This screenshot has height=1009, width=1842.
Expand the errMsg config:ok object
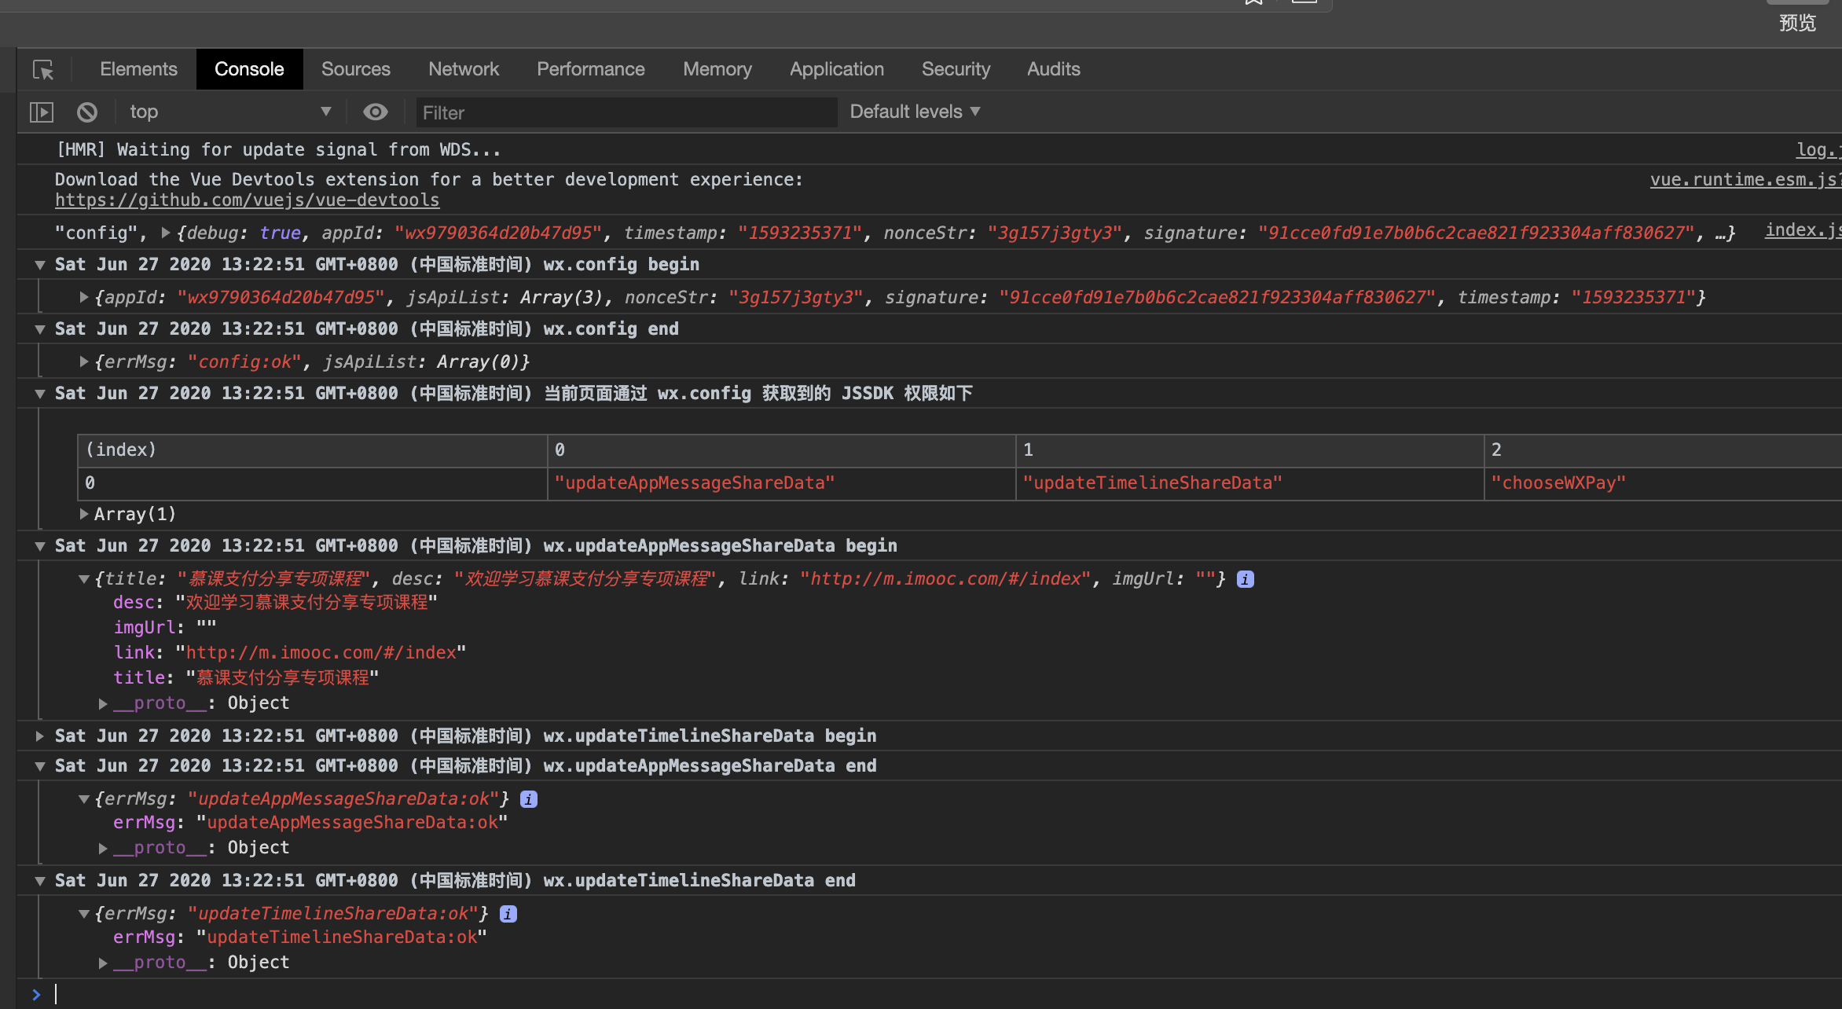click(x=84, y=361)
